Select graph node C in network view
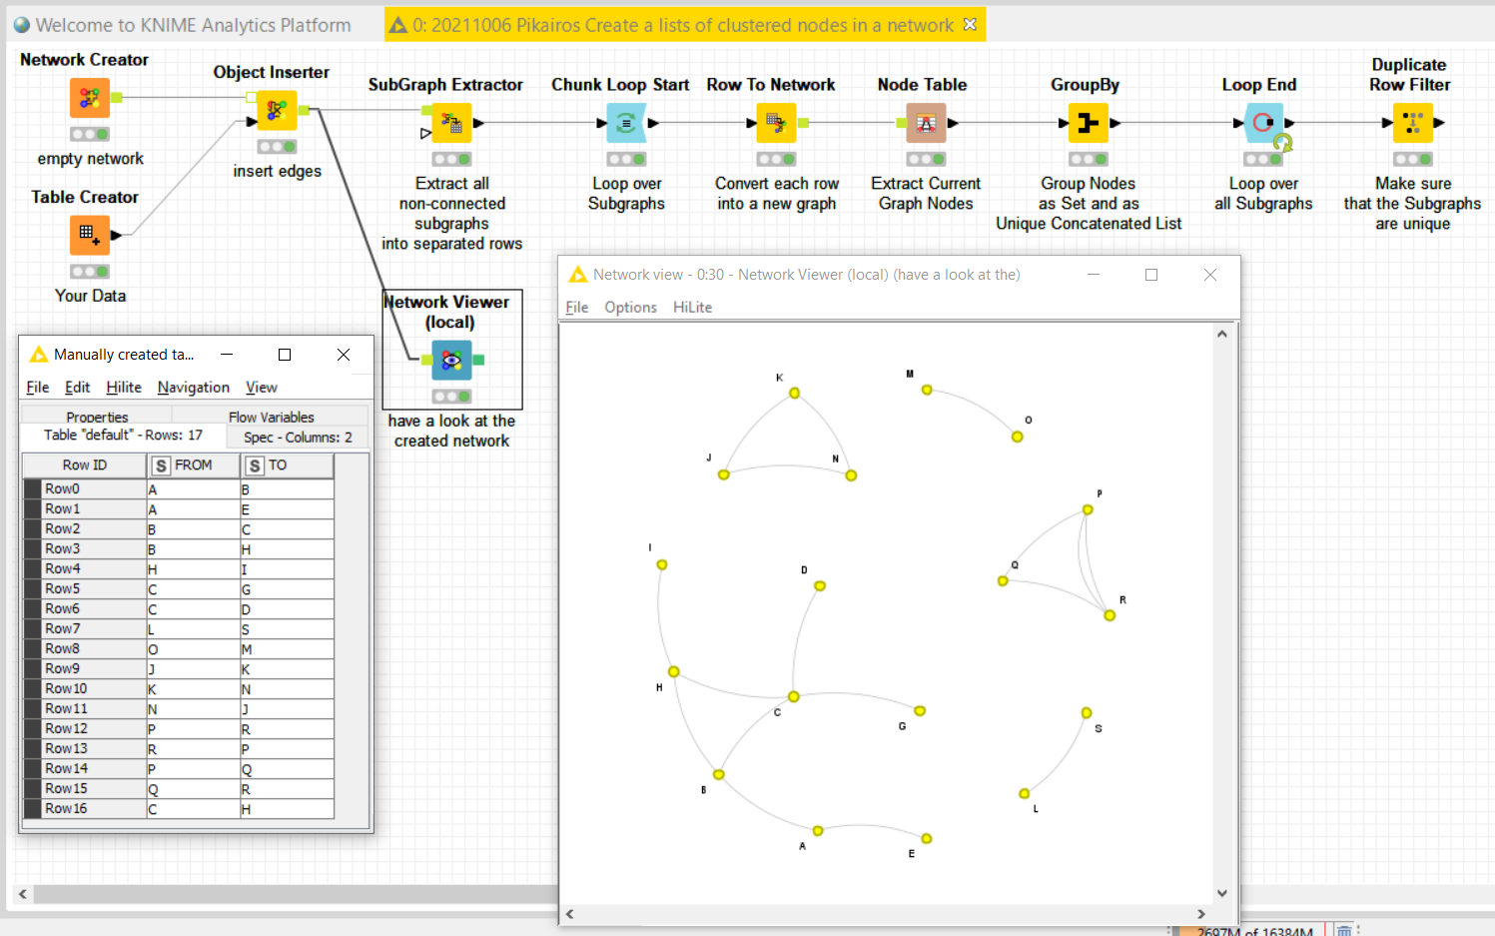1495x936 pixels. pyautogui.click(x=794, y=696)
